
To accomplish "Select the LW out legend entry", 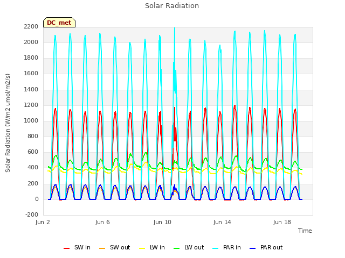I will pyautogui.click(x=189, y=247).
